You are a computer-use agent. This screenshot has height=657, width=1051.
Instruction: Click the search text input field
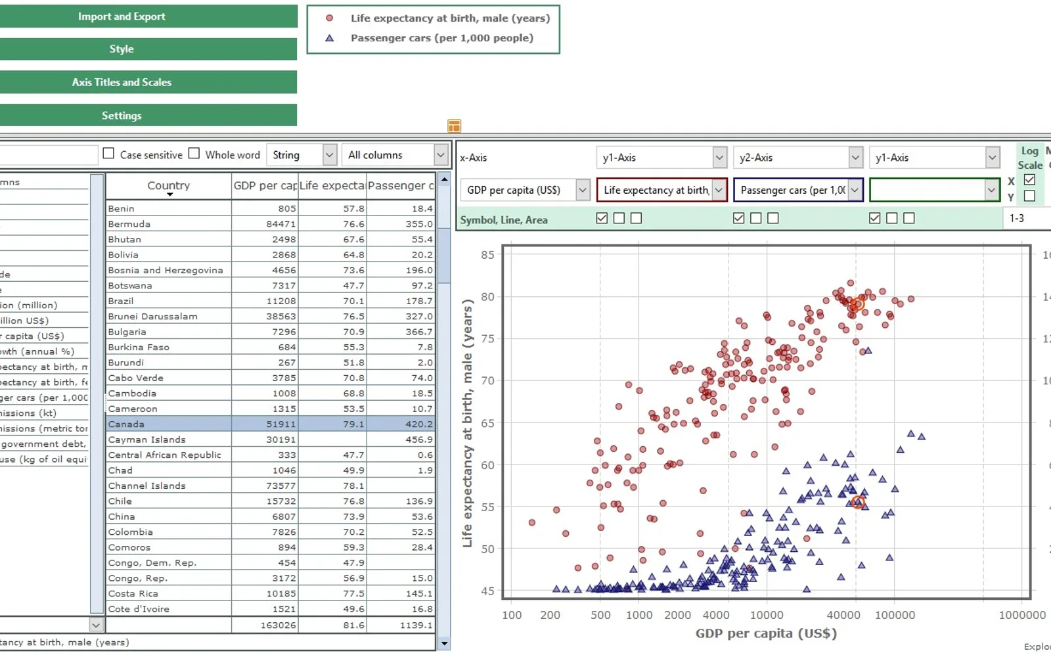coord(49,155)
